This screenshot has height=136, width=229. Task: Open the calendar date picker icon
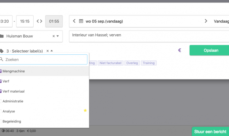click(x=81, y=21)
